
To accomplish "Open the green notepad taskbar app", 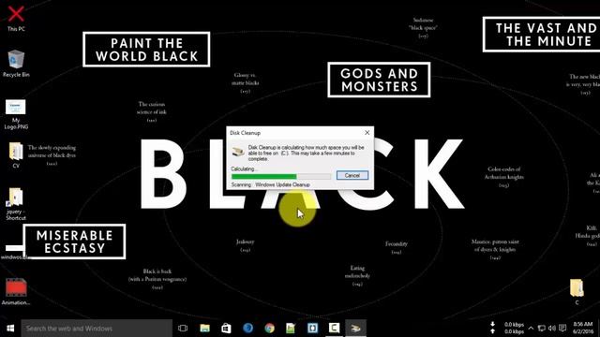I will pos(291,329).
